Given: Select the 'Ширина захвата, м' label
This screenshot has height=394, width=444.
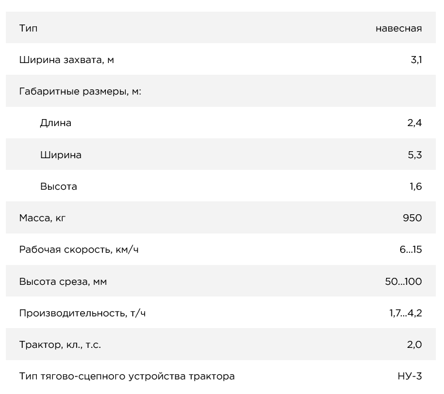Looking at the screenshot, I should tap(67, 60).
